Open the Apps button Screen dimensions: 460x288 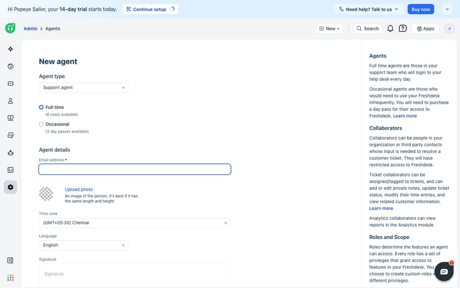click(x=426, y=29)
